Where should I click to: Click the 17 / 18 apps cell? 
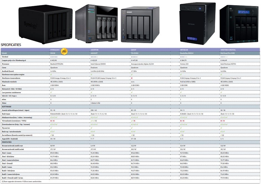coord(133,139)
